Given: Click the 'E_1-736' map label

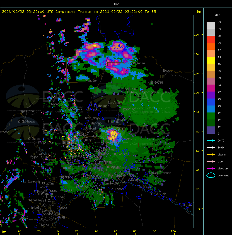Looking at the screenshot, I should (x=157, y=83).
